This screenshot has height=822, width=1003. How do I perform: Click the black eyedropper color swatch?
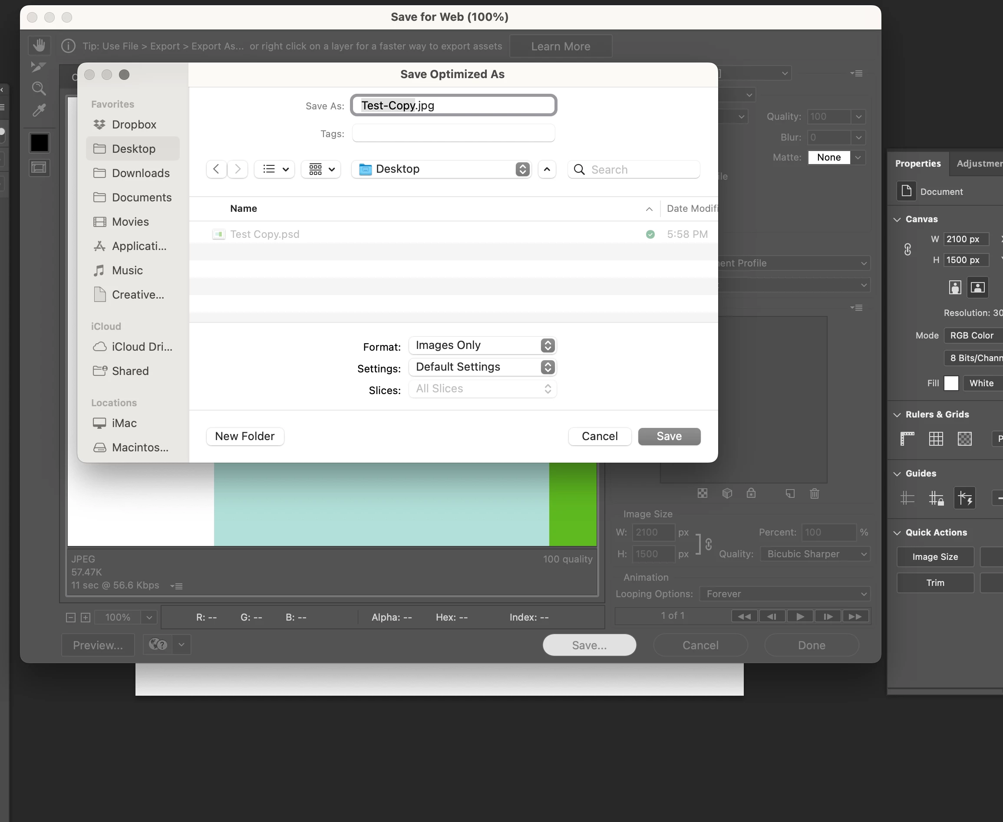39,142
